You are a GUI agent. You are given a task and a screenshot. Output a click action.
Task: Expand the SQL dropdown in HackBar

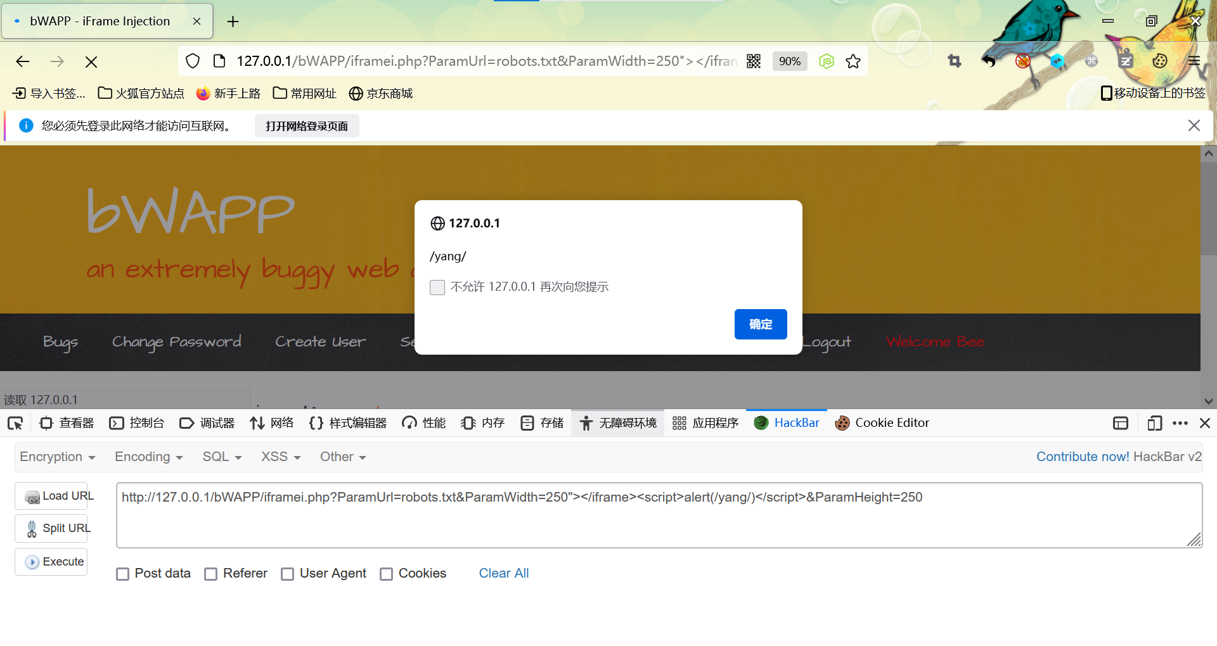(x=222, y=457)
